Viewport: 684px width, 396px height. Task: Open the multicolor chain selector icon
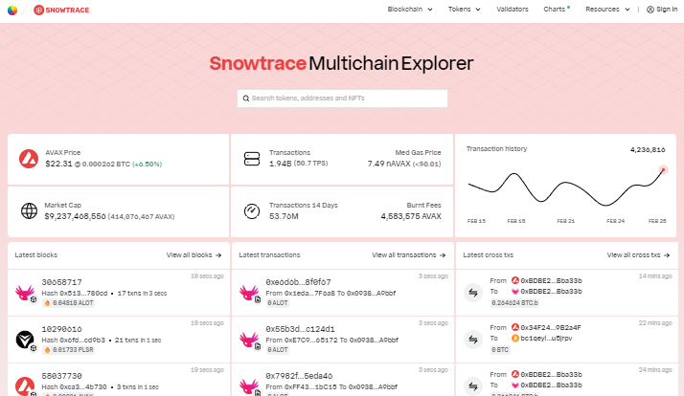click(12, 10)
